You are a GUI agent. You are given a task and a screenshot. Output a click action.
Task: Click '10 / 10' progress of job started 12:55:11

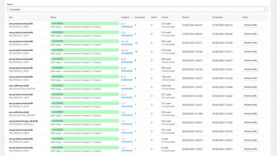pyautogui.click(x=124, y=42)
